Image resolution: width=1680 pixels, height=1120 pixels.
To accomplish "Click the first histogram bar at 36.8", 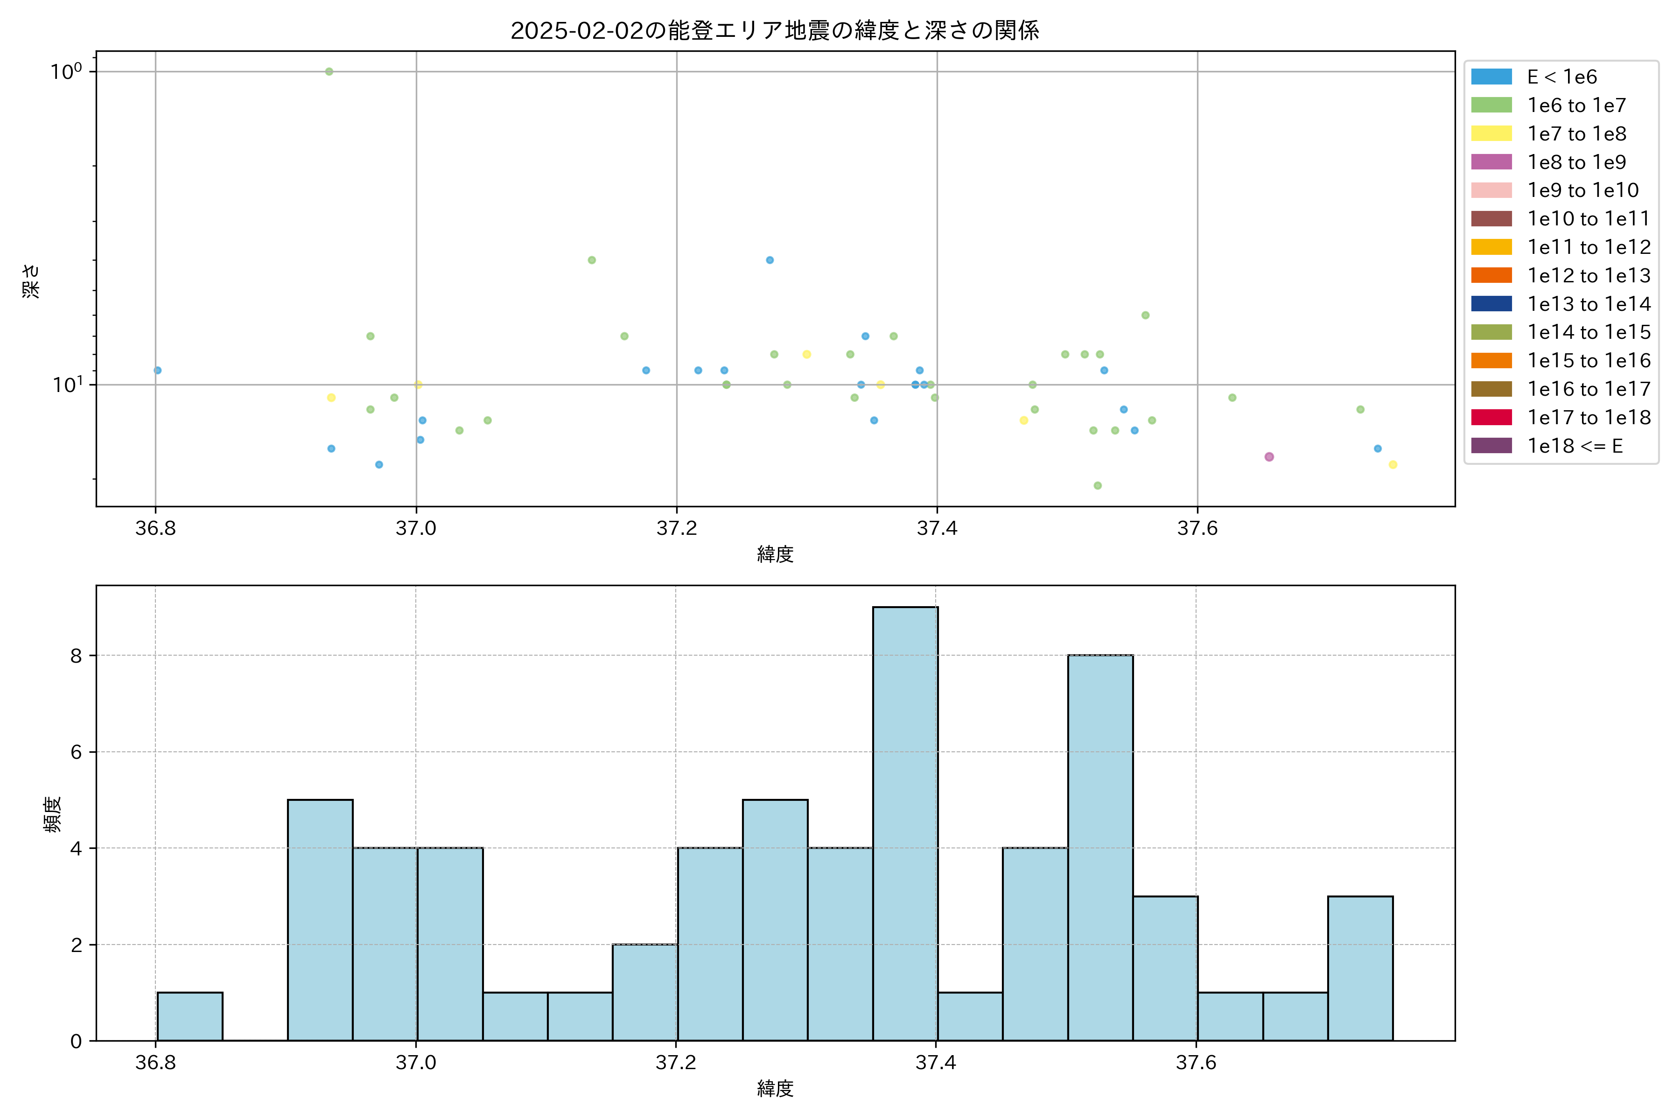I will tap(189, 1016).
